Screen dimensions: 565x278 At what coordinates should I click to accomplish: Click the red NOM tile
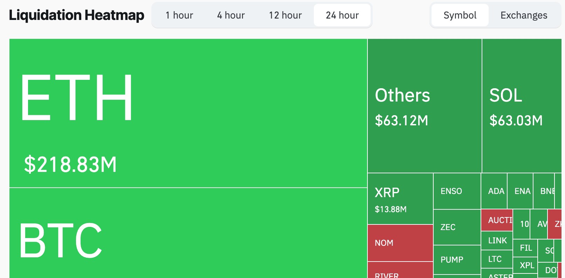[400, 243]
